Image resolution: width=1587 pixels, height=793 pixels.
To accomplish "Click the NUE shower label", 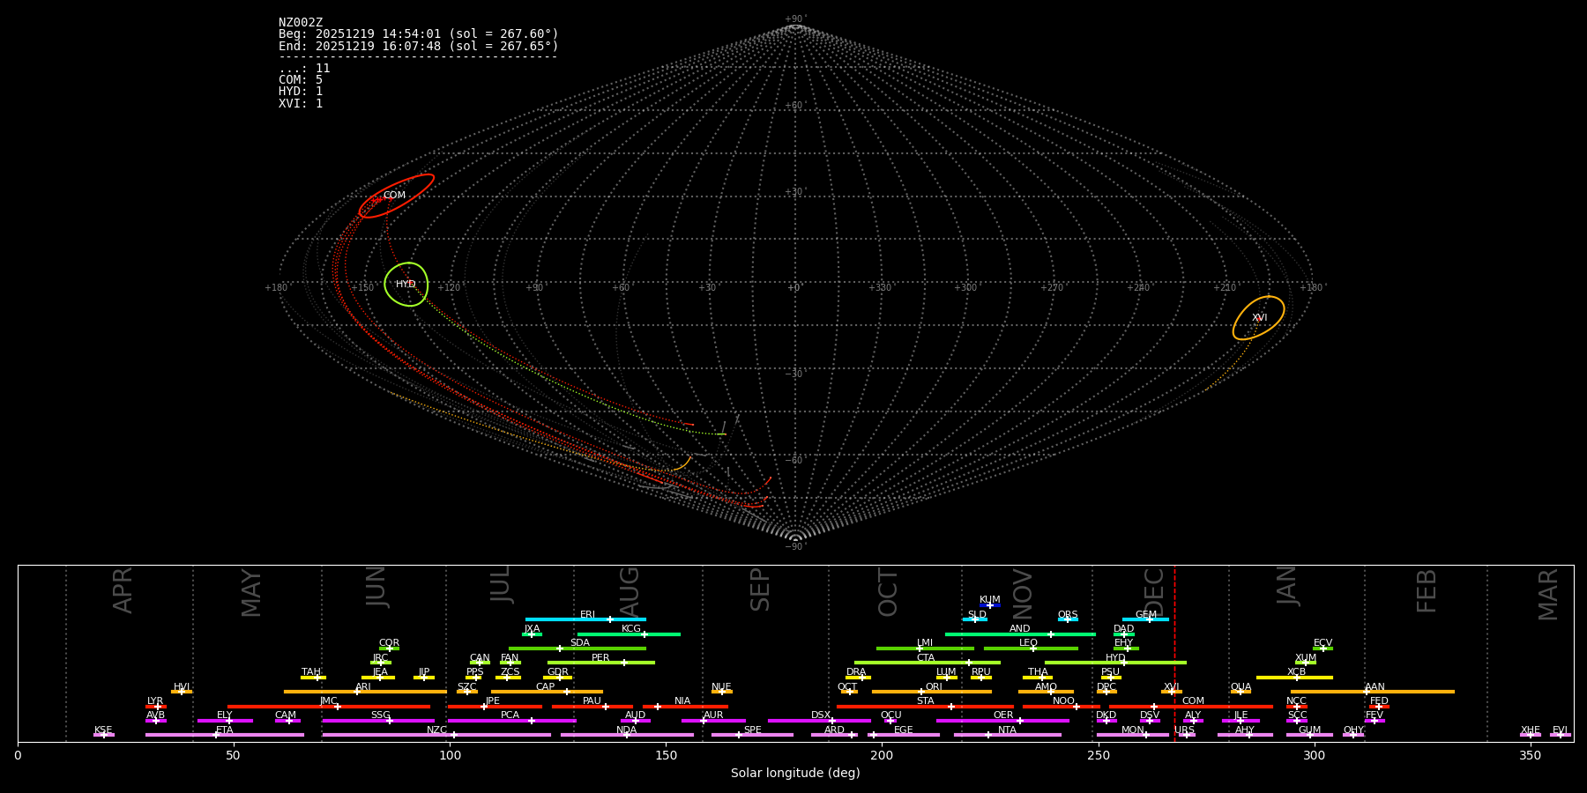I will [721, 686].
